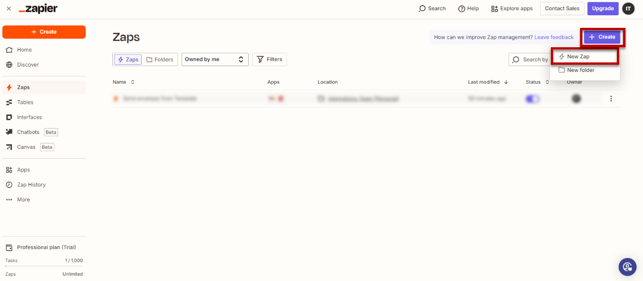Select Zaps in the sidebar
This screenshot has width=643, height=281.
pos(44,87)
